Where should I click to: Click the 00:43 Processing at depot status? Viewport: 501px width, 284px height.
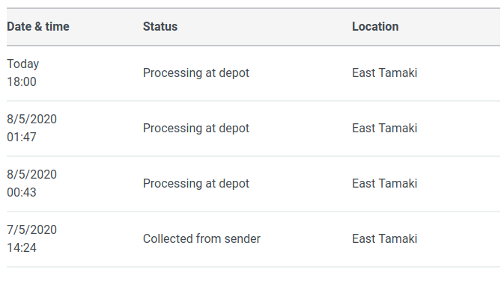point(196,184)
